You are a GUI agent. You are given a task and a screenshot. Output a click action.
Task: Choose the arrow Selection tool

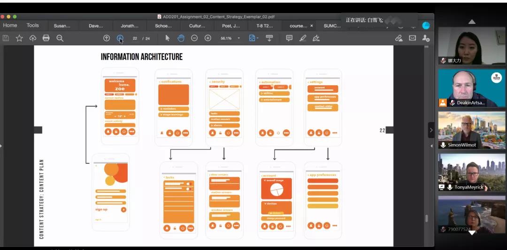(x=168, y=38)
